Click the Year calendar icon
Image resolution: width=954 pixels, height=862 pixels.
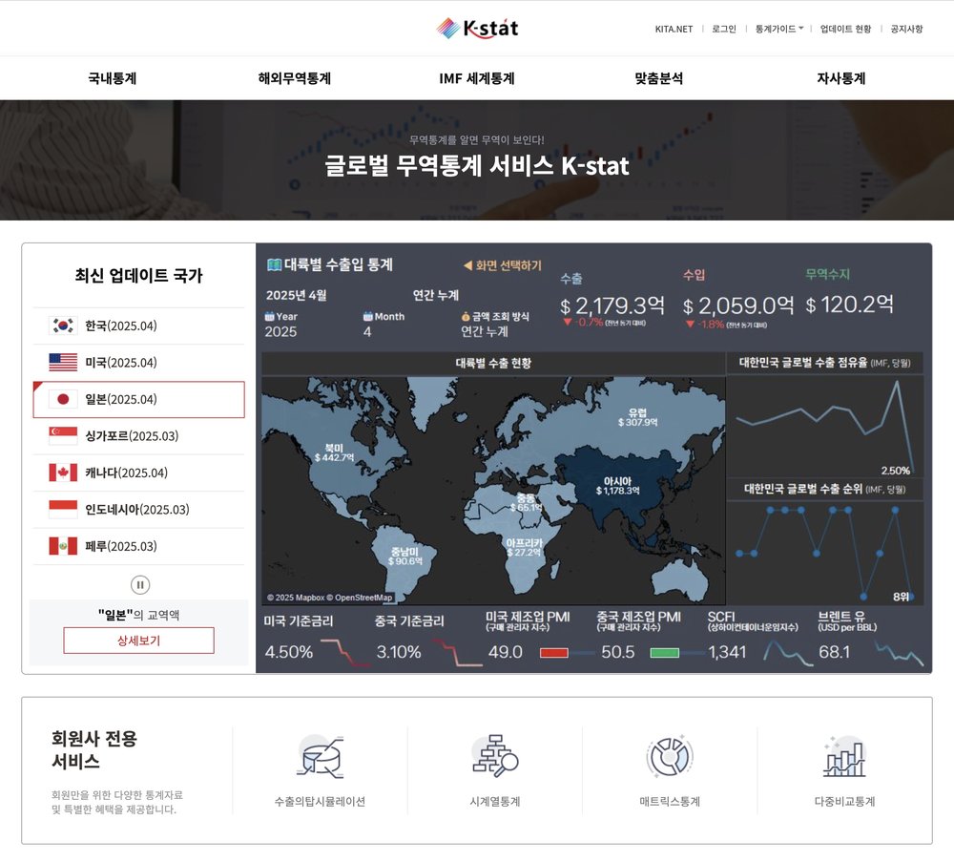click(x=270, y=317)
